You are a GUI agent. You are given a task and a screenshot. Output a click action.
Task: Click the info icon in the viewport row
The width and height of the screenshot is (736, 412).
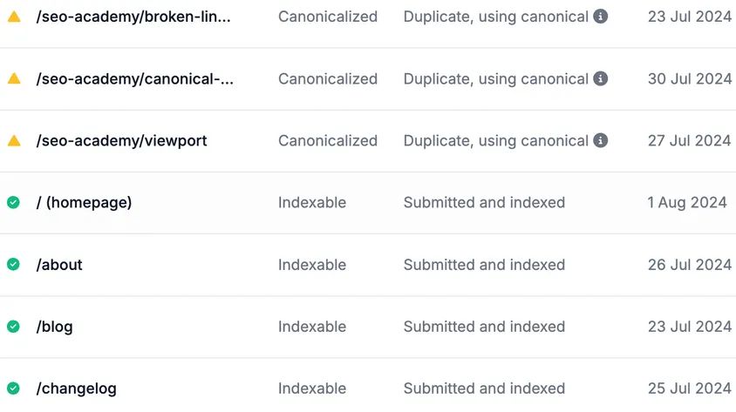click(x=600, y=140)
